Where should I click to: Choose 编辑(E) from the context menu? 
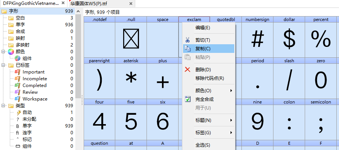click(203, 28)
